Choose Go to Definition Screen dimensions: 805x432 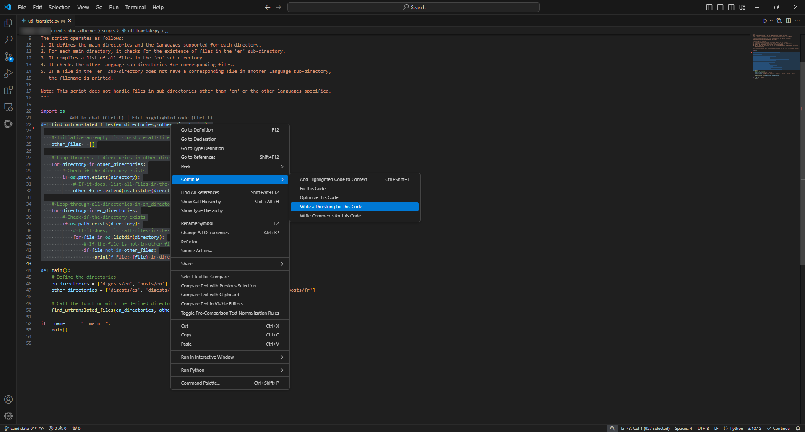[230, 130]
